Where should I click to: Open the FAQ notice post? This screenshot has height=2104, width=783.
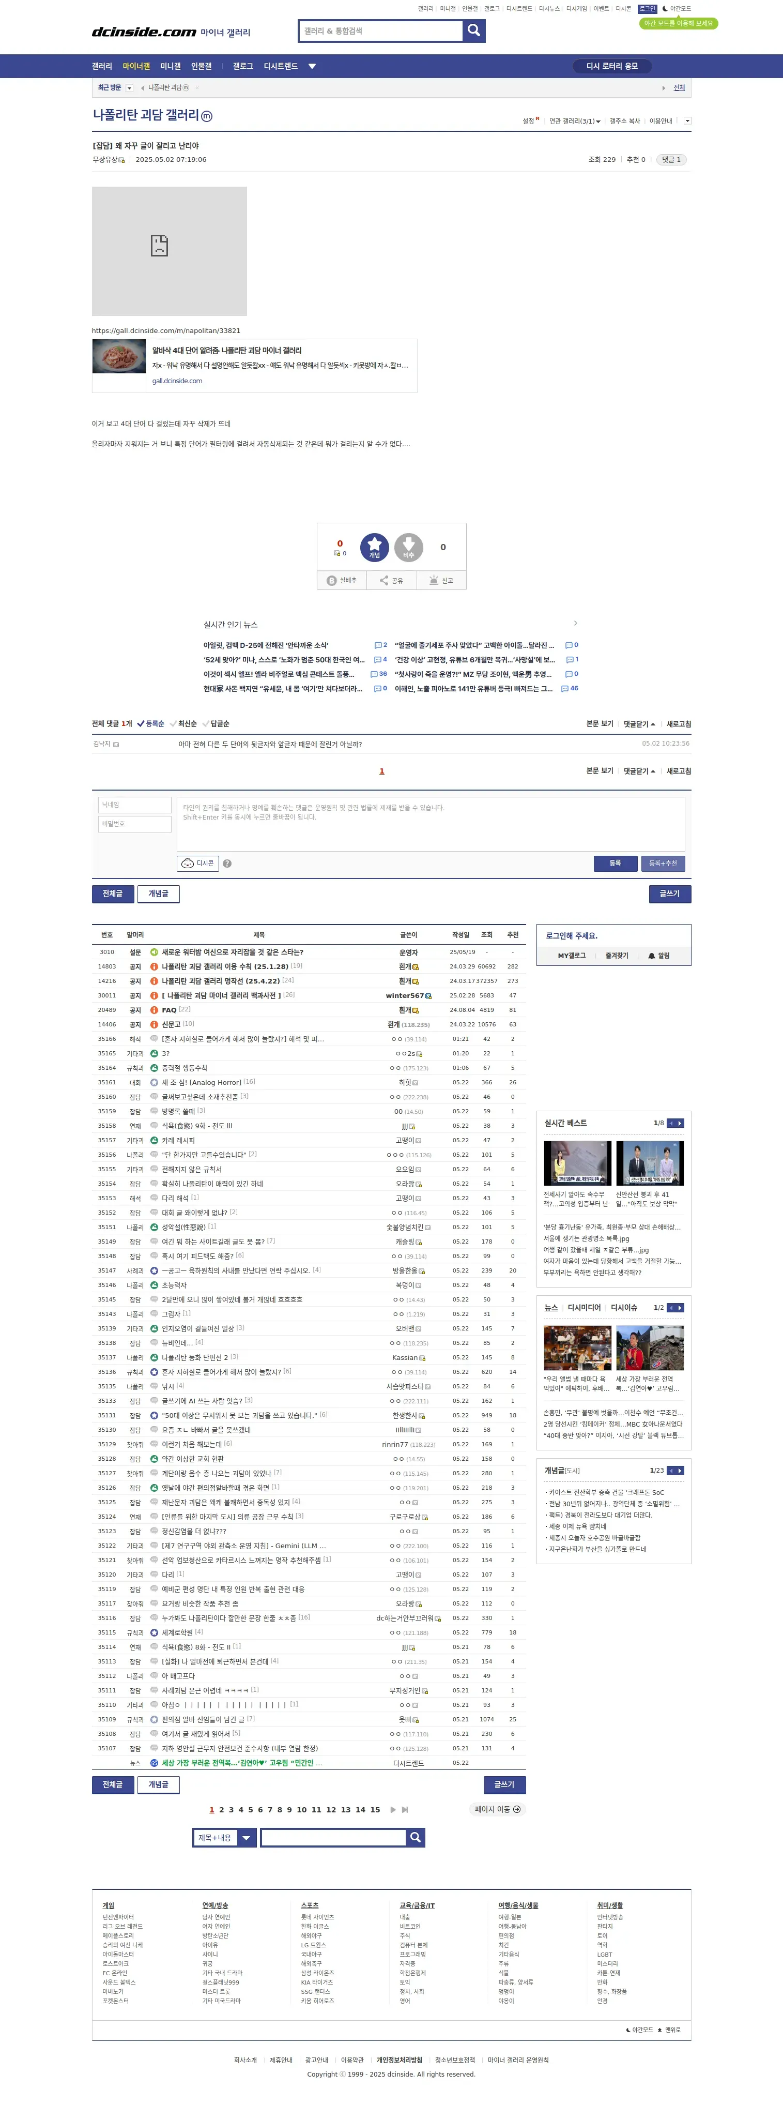coord(169,1010)
